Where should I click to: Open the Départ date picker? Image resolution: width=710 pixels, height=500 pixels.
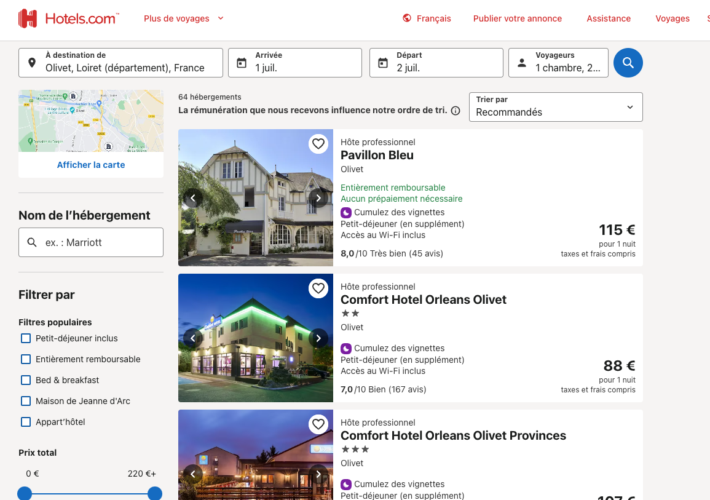[x=436, y=63]
